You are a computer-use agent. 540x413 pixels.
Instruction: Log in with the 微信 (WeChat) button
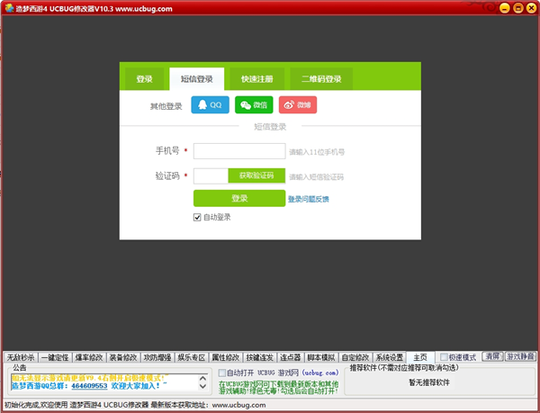[254, 104]
